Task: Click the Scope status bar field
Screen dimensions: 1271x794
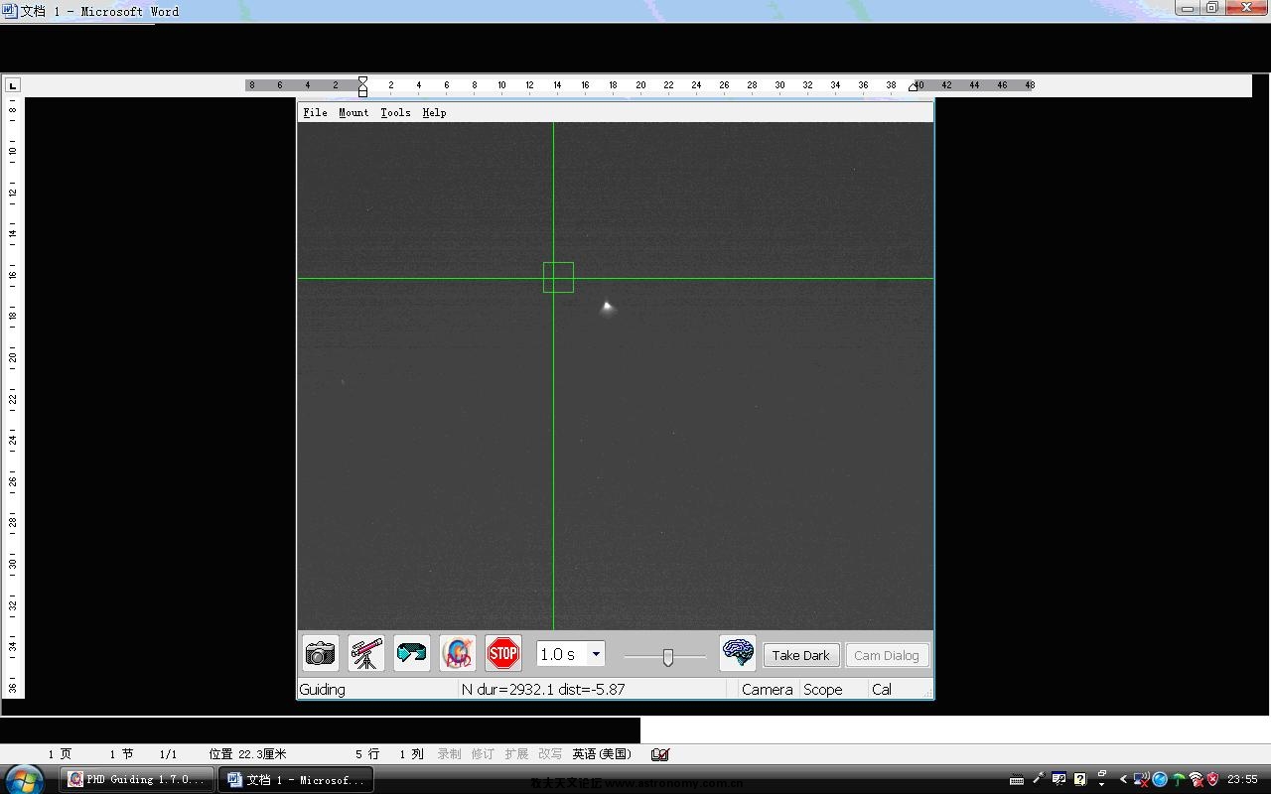Action: click(823, 689)
